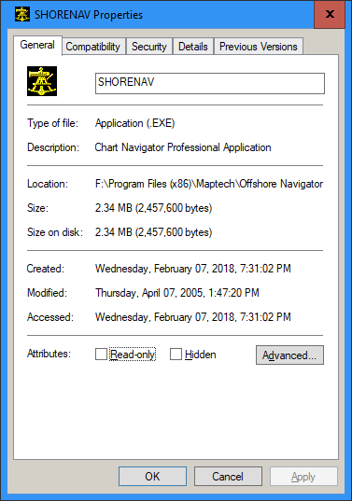352x501 pixels.
Task: Confirm with the OK button
Action: click(152, 477)
